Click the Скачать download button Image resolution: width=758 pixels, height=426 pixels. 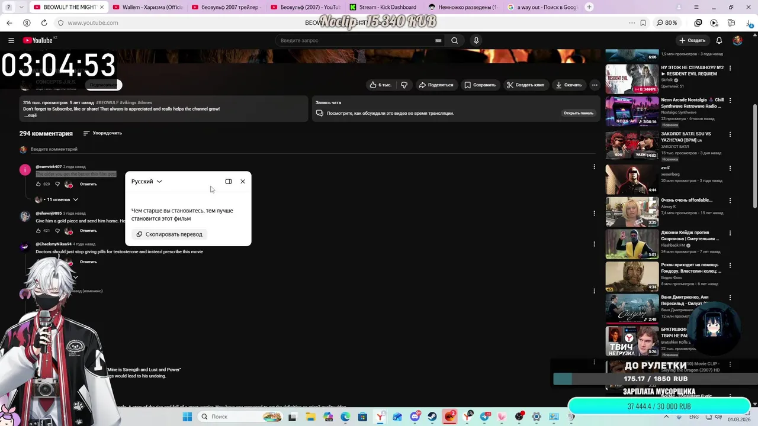click(568, 85)
